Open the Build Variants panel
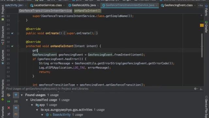This screenshot has height=118, width=209. tap(3, 90)
